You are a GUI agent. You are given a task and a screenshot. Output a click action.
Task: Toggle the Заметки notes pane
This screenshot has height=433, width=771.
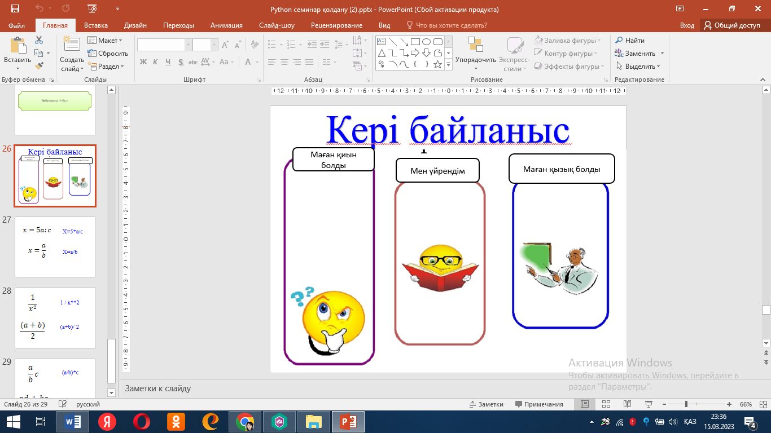[486, 404]
